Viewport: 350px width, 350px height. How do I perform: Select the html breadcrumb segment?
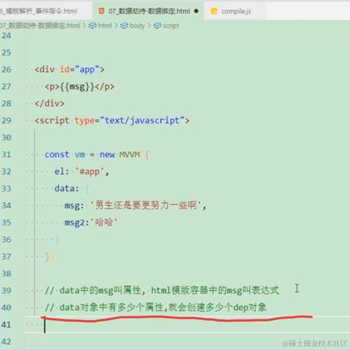pyautogui.click(x=105, y=26)
